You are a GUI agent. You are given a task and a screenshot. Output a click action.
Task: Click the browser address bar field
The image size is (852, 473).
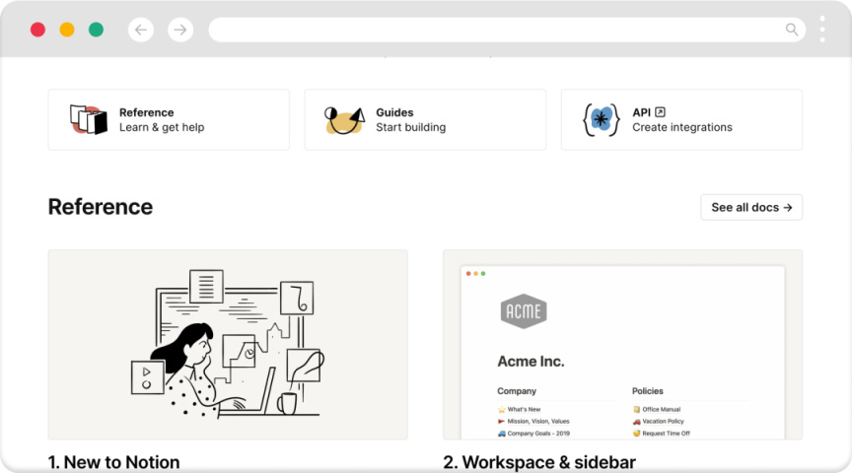[493, 30]
